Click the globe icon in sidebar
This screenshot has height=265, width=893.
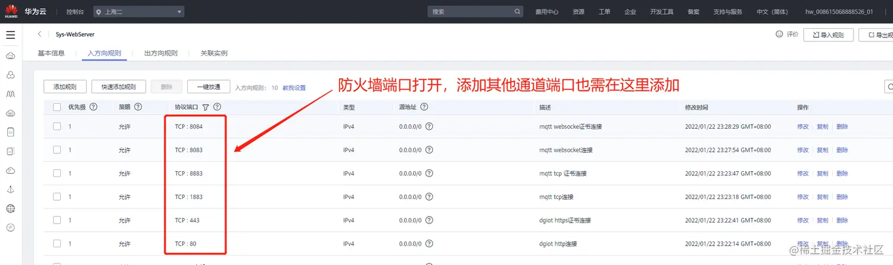(11, 209)
